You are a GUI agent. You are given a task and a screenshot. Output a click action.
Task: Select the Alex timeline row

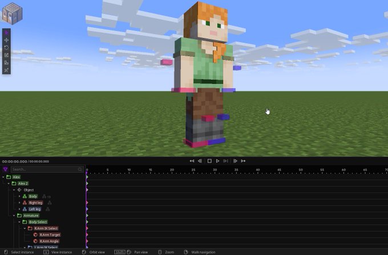pos(17,177)
